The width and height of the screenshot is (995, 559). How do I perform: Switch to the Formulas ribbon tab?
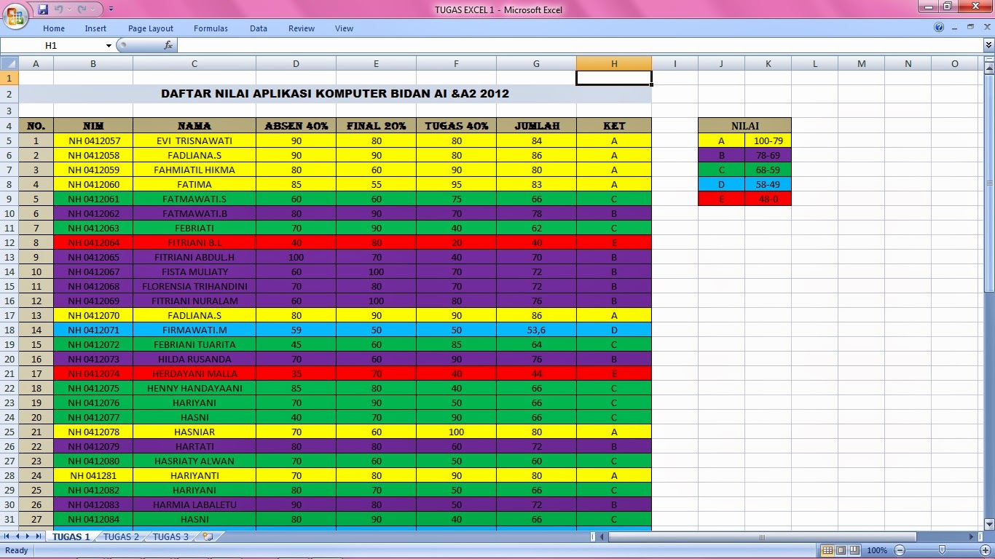pyautogui.click(x=211, y=28)
